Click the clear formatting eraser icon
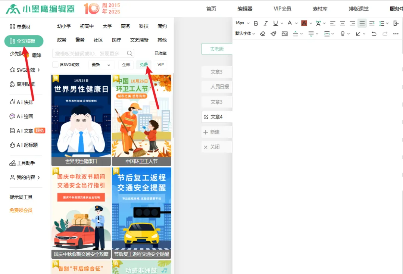The height and width of the screenshot is (274, 403). pyautogui.click(x=263, y=34)
